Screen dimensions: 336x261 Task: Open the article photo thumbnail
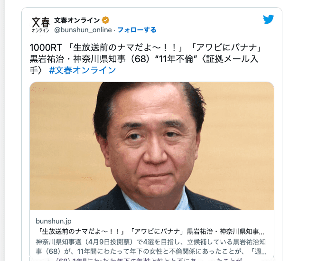tap(152, 146)
